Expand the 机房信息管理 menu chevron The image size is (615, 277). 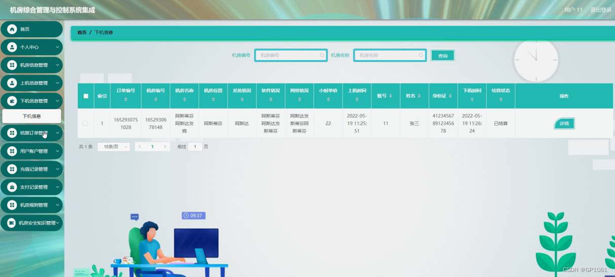pyautogui.click(x=57, y=65)
